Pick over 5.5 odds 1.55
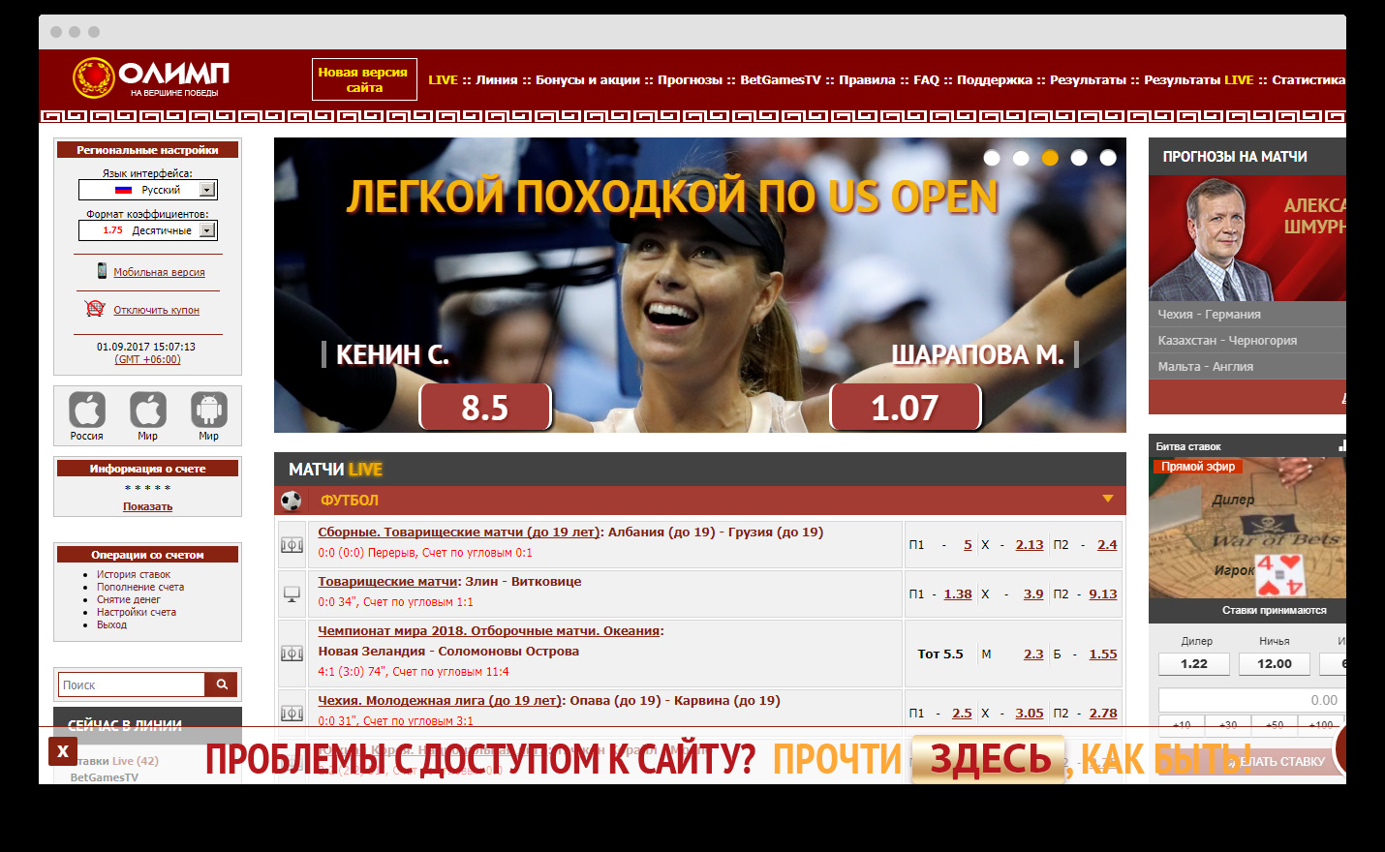The image size is (1385, 852). point(1103,654)
